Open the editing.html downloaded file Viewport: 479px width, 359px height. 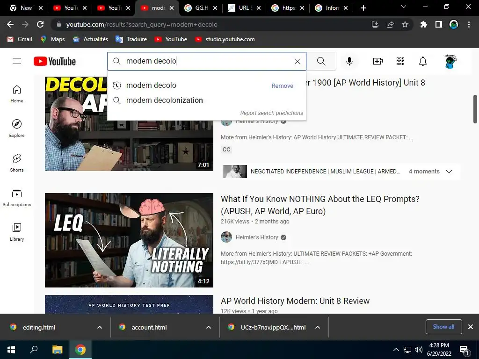39,327
